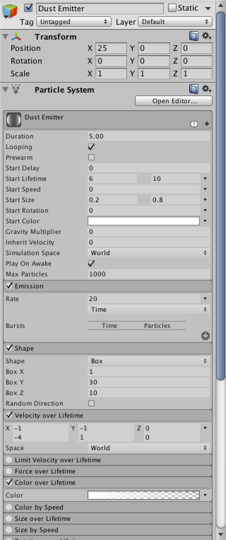Open the Tag dropdown showing Untagged
The image size is (226, 540).
pyautogui.click(x=73, y=22)
